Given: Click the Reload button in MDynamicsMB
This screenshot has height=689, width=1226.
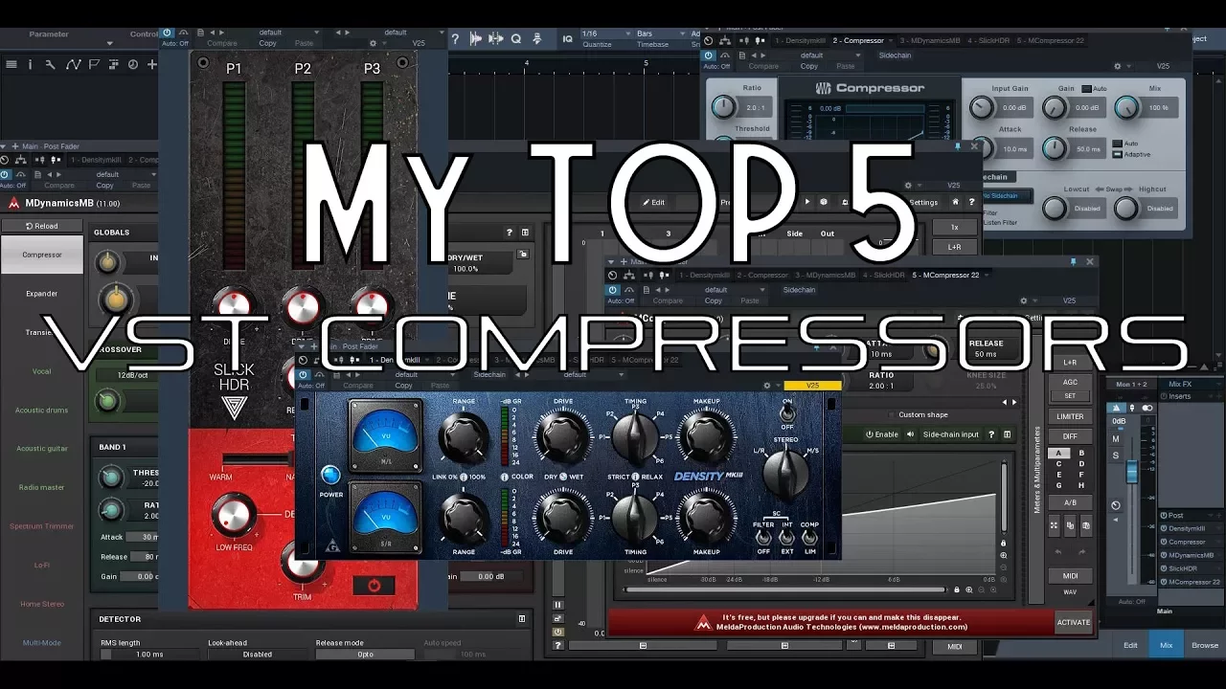Looking at the screenshot, I should [x=42, y=226].
